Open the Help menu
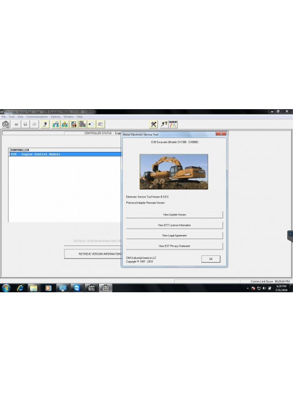Viewport: 293px width, 402px height. [80, 117]
